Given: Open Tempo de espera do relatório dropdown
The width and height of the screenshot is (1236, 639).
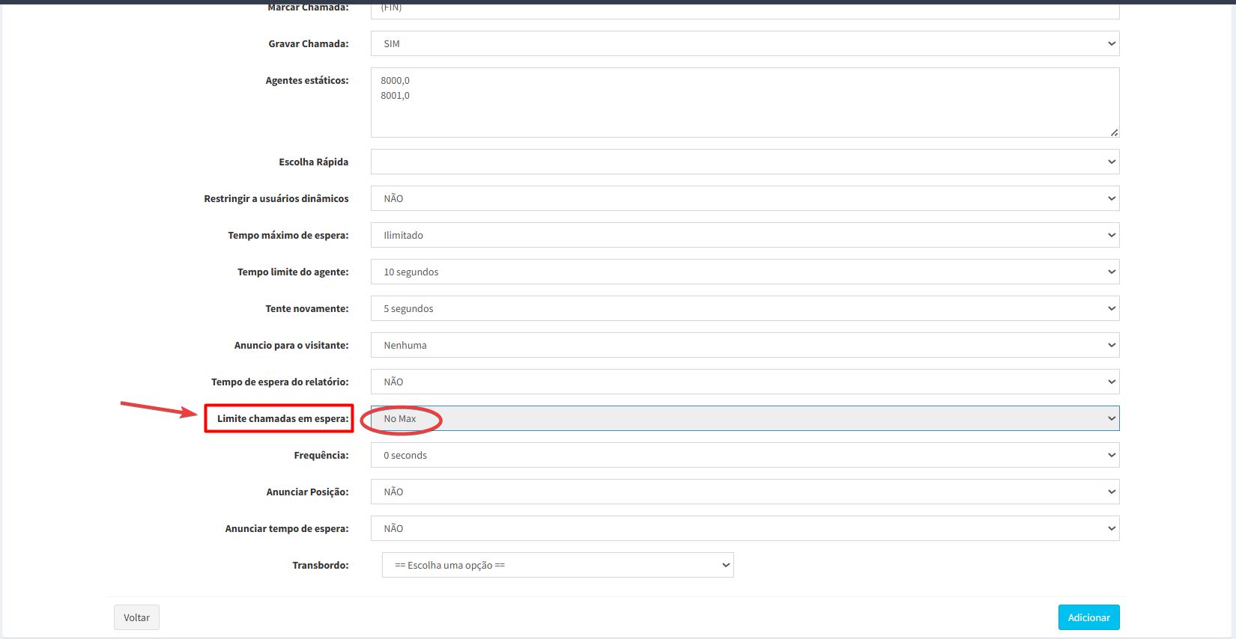Looking at the screenshot, I should 745,382.
